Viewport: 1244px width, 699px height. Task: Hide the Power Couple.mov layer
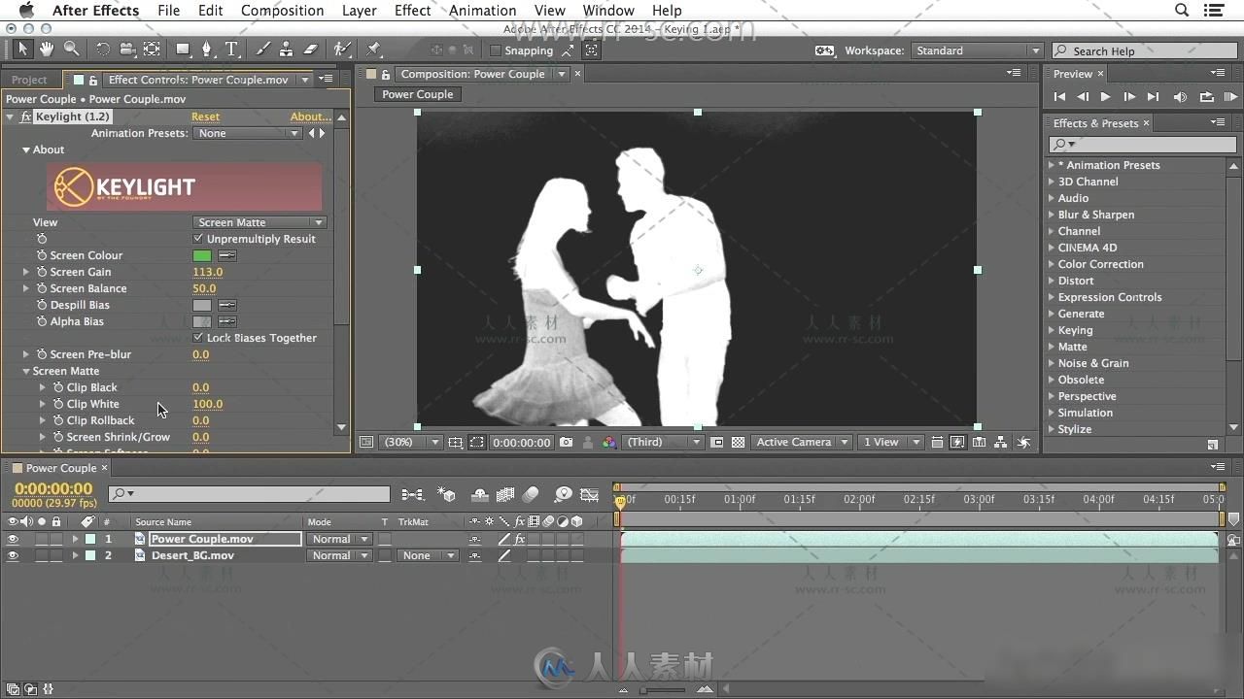[x=13, y=539]
